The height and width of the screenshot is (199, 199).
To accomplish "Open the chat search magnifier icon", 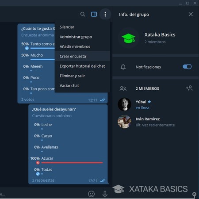I will pyautogui.click(x=83, y=14).
